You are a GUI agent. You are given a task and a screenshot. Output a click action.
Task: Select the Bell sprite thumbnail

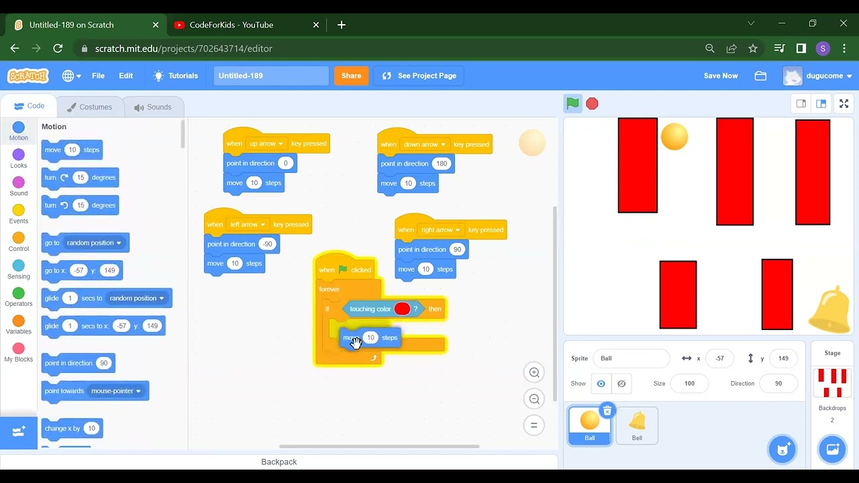point(637,425)
